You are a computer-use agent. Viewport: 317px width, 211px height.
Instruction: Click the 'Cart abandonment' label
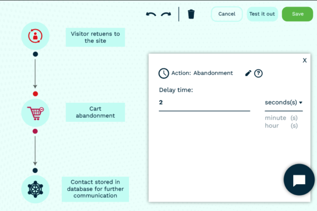click(95, 112)
